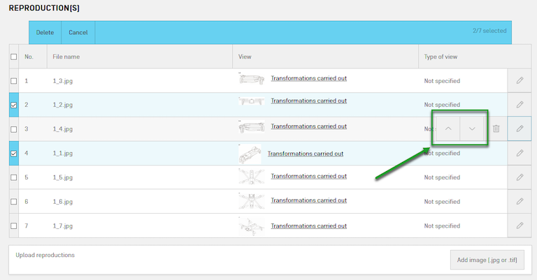Click Cancel in the selection toolbar

click(78, 33)
